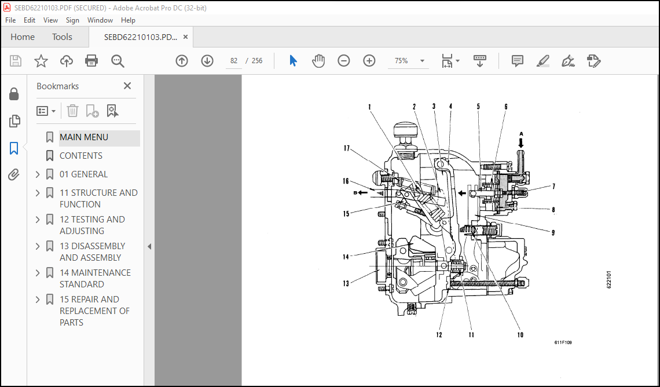Click the stamp and edit icon
Screen dimensions: 660x387
pos(593,61)
